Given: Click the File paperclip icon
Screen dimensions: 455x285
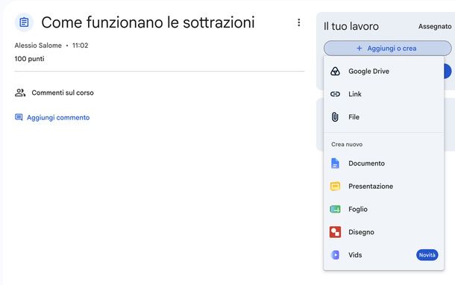Looking at the screenshot, I should [x=335, y=117].
